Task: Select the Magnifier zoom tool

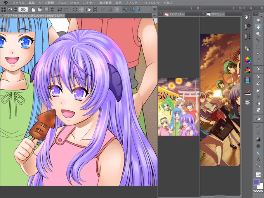Action: tap(258, 21)
